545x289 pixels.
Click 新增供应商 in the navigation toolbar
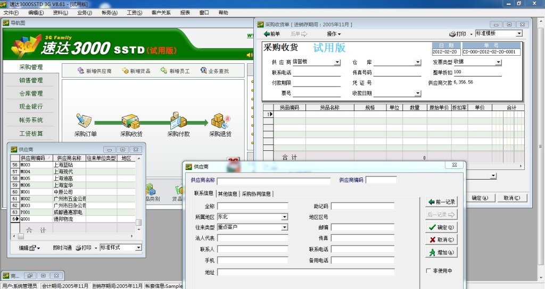pos(95,71)
